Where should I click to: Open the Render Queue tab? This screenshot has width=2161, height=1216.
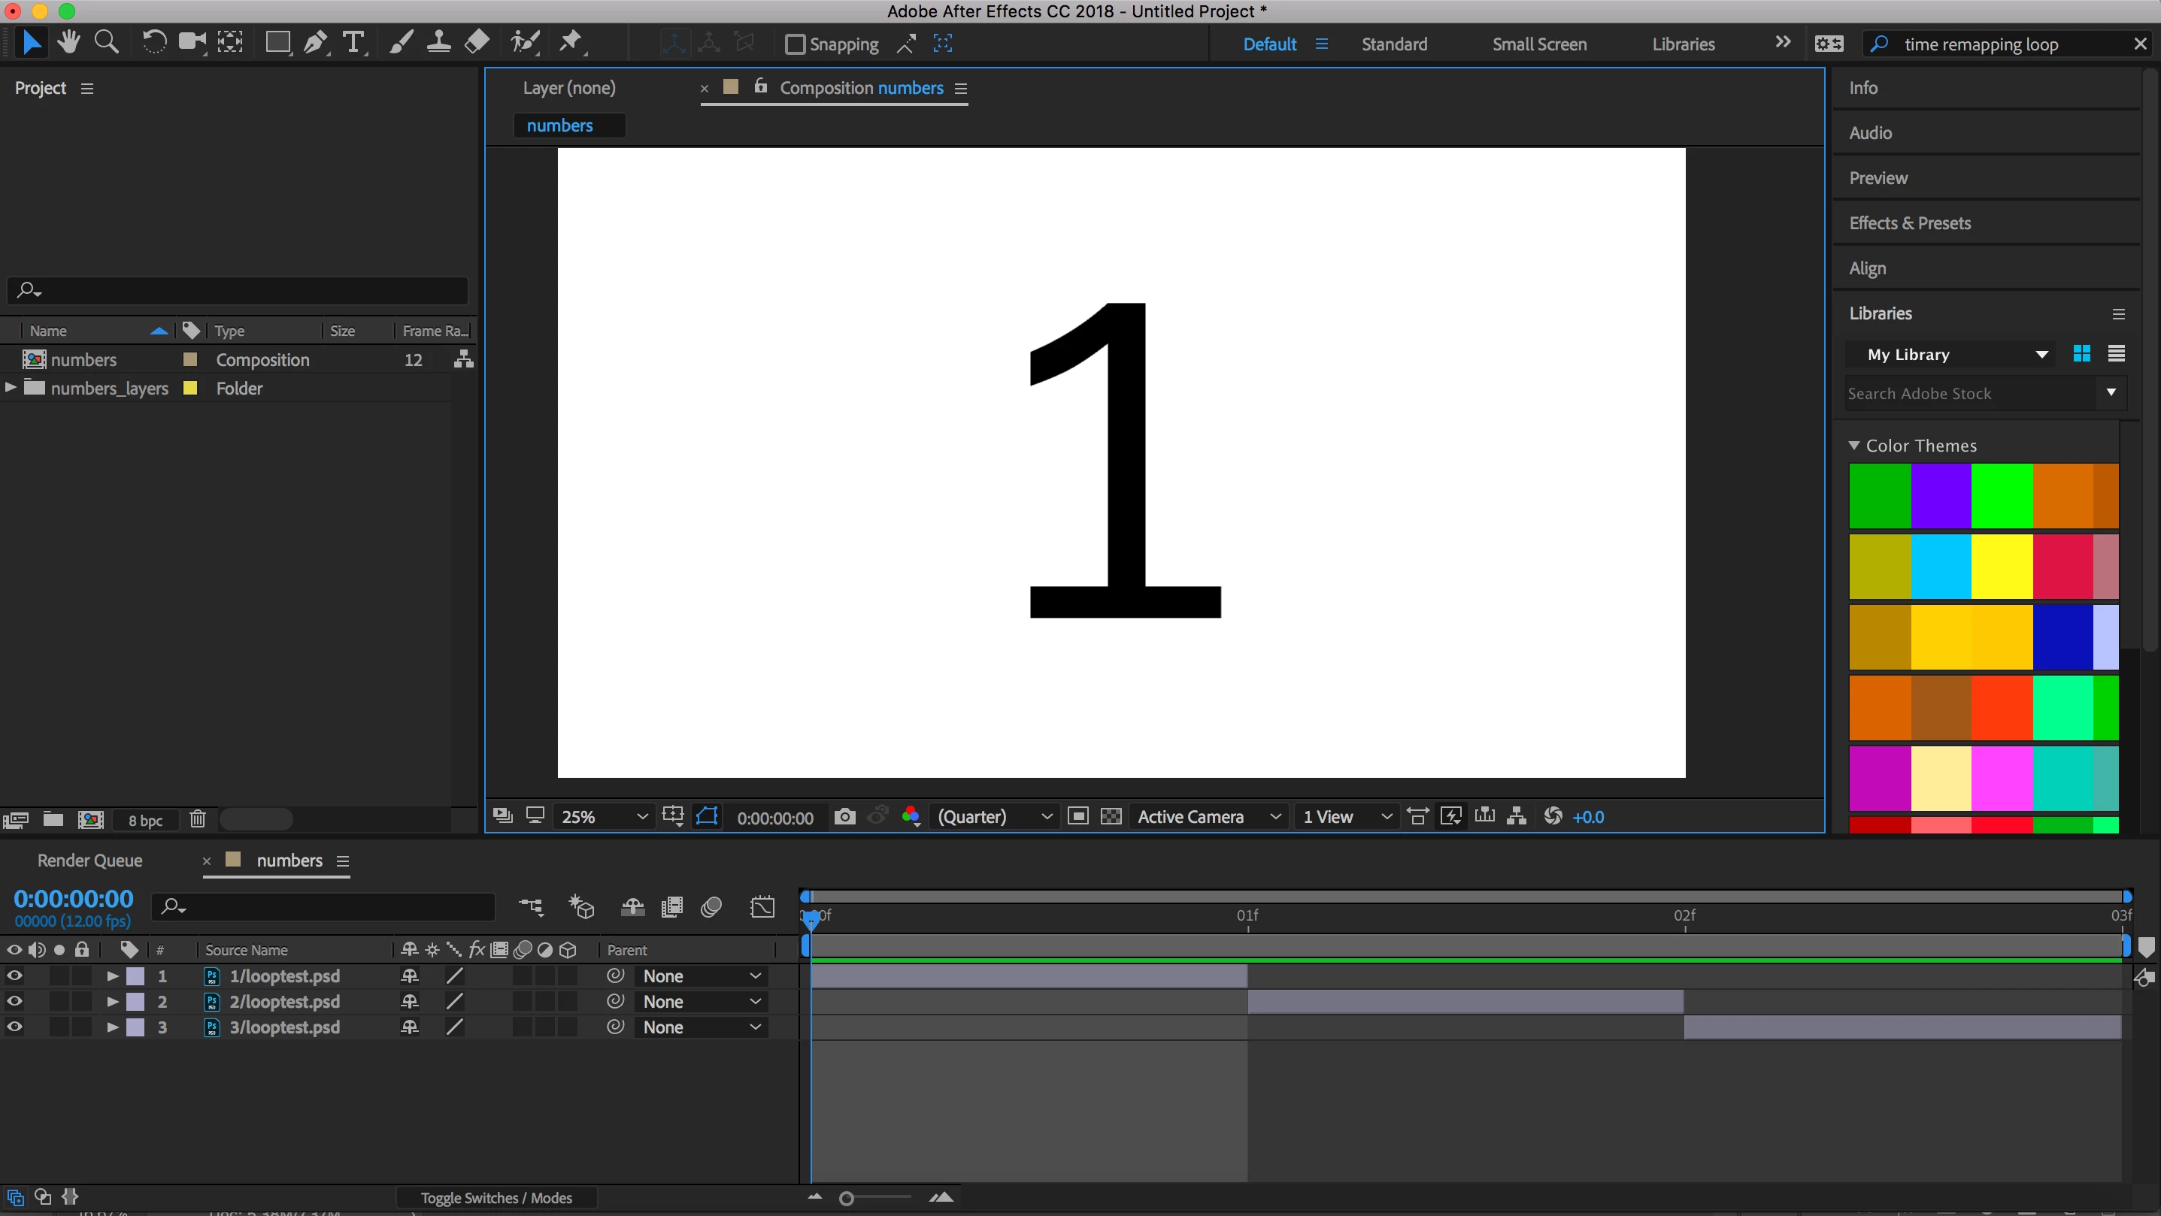(89, 861)
